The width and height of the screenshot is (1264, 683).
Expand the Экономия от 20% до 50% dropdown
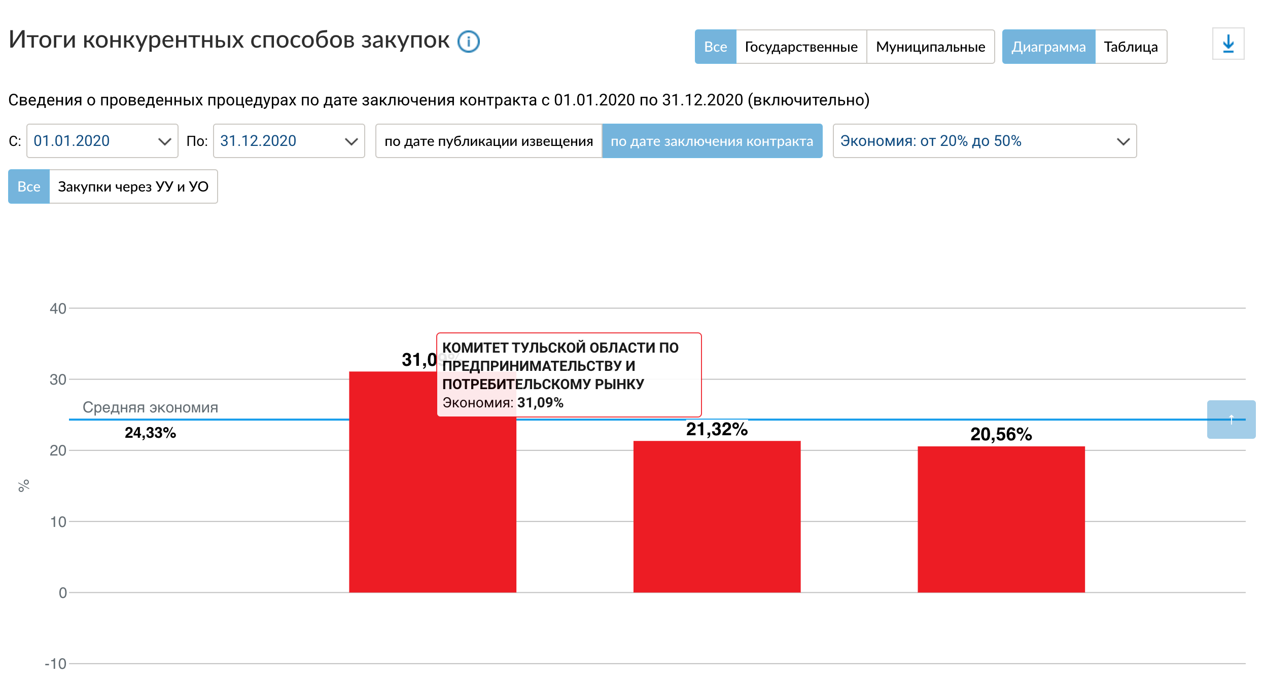point(984,141)
